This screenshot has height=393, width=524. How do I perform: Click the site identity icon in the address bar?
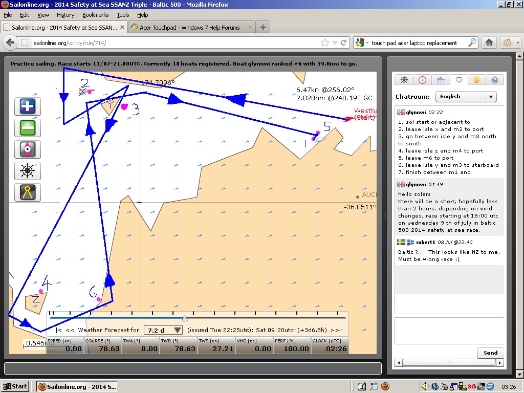[25, 43]
